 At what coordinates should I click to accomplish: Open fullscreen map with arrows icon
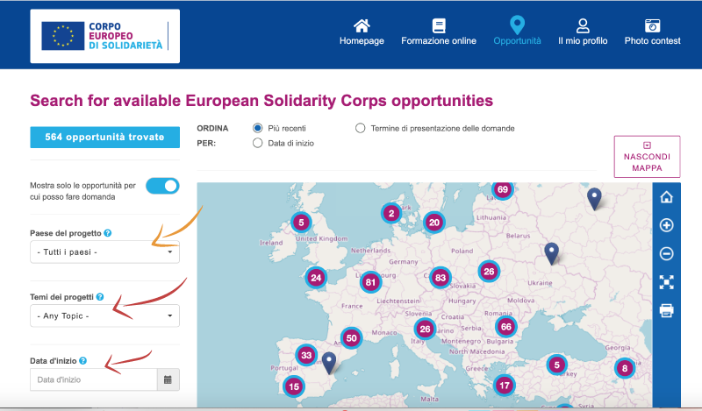click(x=666, y=282)
